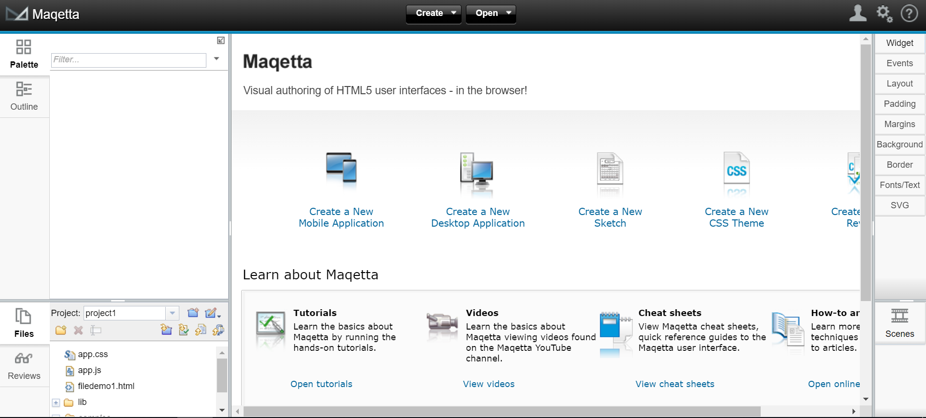Click Create a New Sketch link
This screenshot has width=926, height=418.
coord(610,217)
